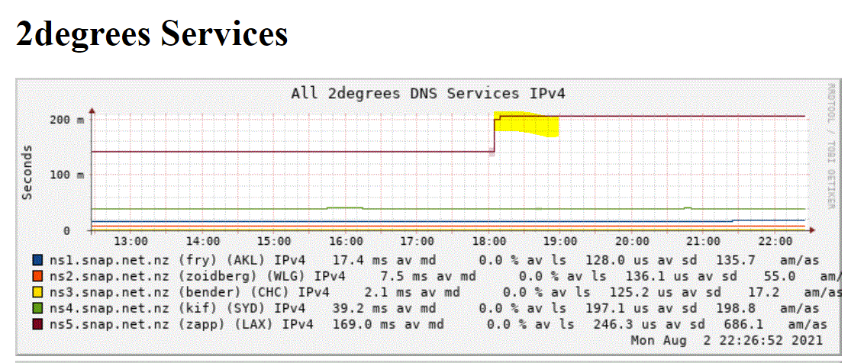851x363 pixels.
Task: Click the 18:00 time axis label
Action: [489, 241]
